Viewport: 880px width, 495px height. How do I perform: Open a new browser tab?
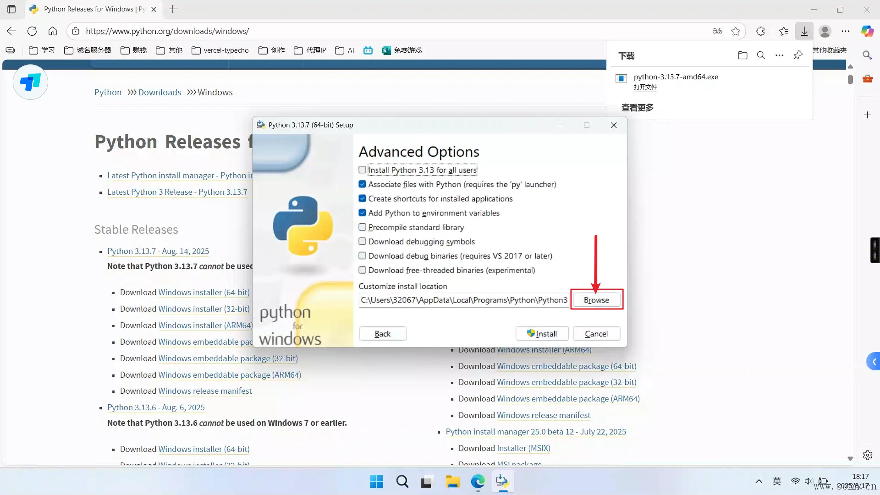pyautogui.click(x=173, y=9)
